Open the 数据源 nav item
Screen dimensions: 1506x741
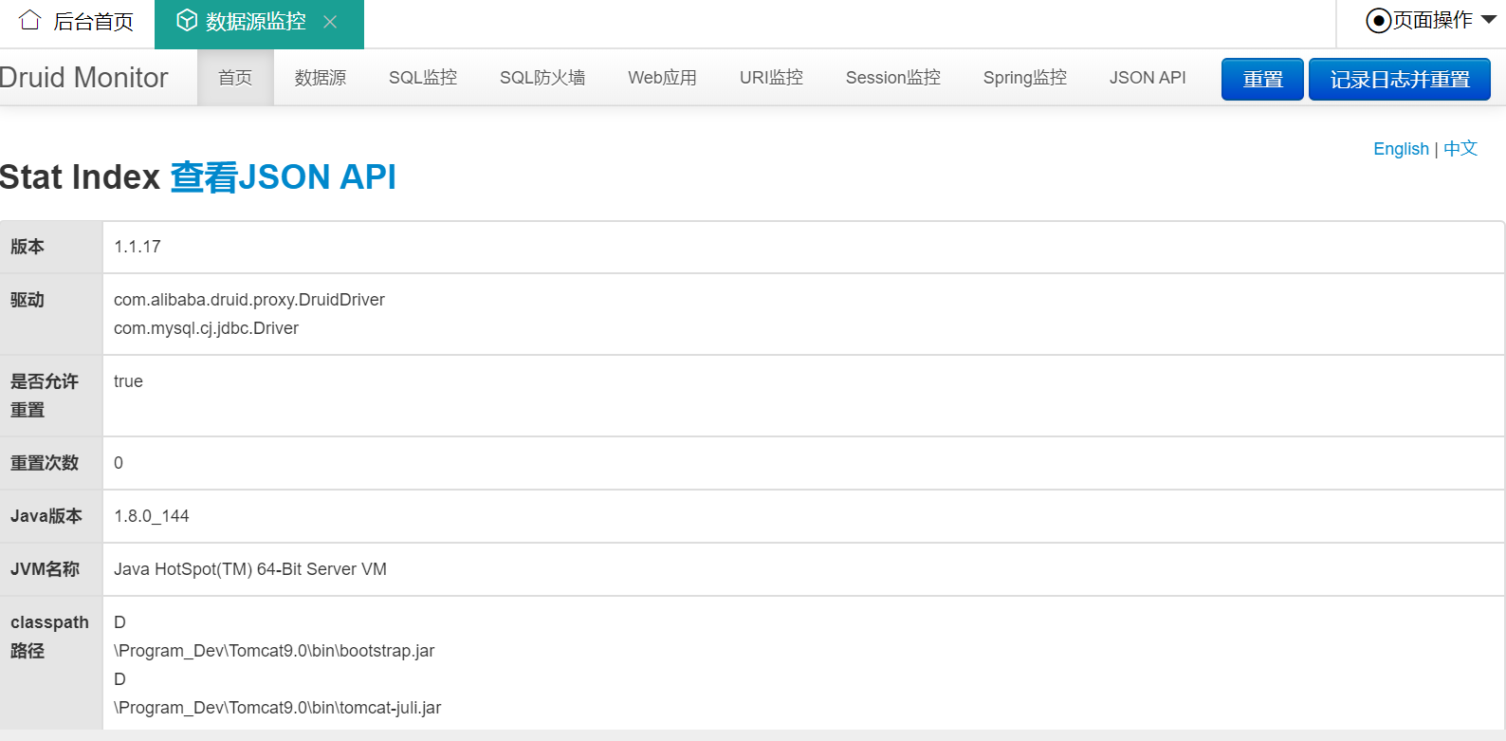click(x=321, y=78)
